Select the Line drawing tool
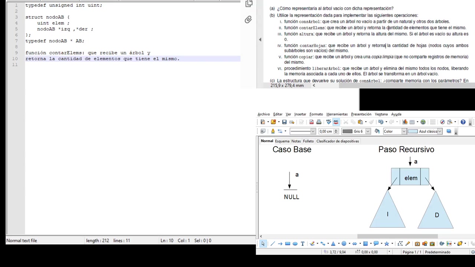 pos(272,244)
